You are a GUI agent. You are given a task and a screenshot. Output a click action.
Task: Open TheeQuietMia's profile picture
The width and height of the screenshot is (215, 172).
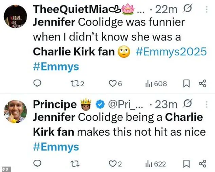pos(14,17)
